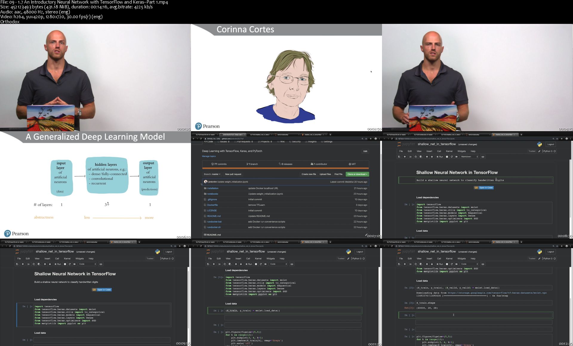Viewport: 573px width, 346px height.
Task: Open Kernel menu in 00:08:30 Jupyter frame
Action: 449,151
